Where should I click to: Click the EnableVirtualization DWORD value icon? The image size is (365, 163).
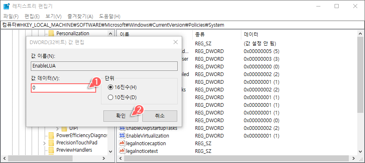tap(122, 135)
